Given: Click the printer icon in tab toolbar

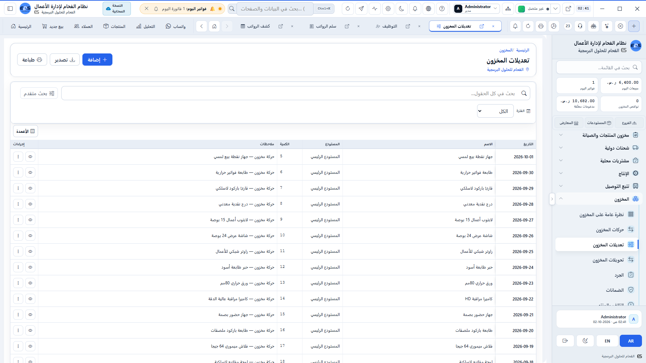Looking at the screenshot, I should [x=541, y=26].
